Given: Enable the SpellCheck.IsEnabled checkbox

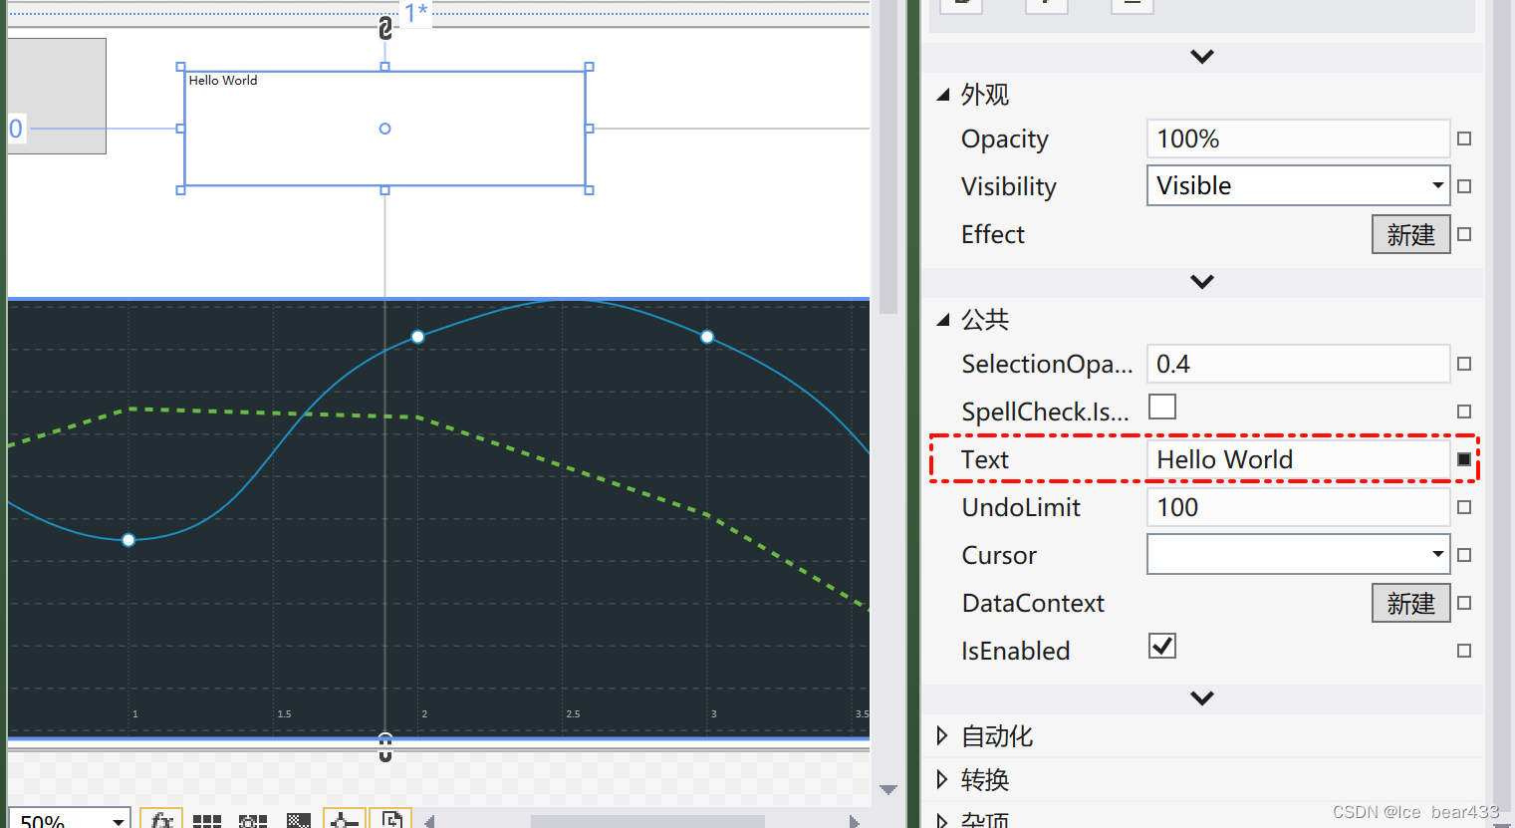Looking at the screenshot, I should (1162, 407).
